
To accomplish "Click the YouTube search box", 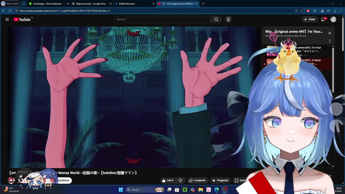I will (x=162, y=19).
